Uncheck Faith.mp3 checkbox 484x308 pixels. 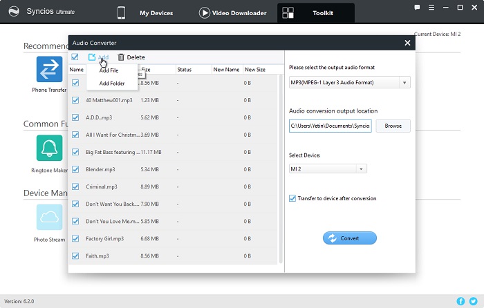pyautogui.click(x=75, y=256)
